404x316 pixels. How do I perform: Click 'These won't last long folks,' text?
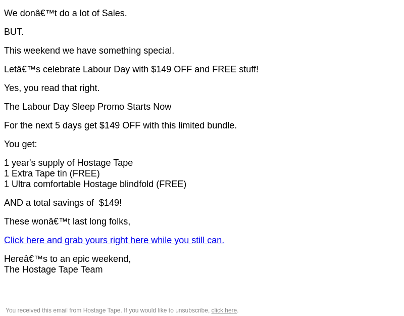coord(67,221)
